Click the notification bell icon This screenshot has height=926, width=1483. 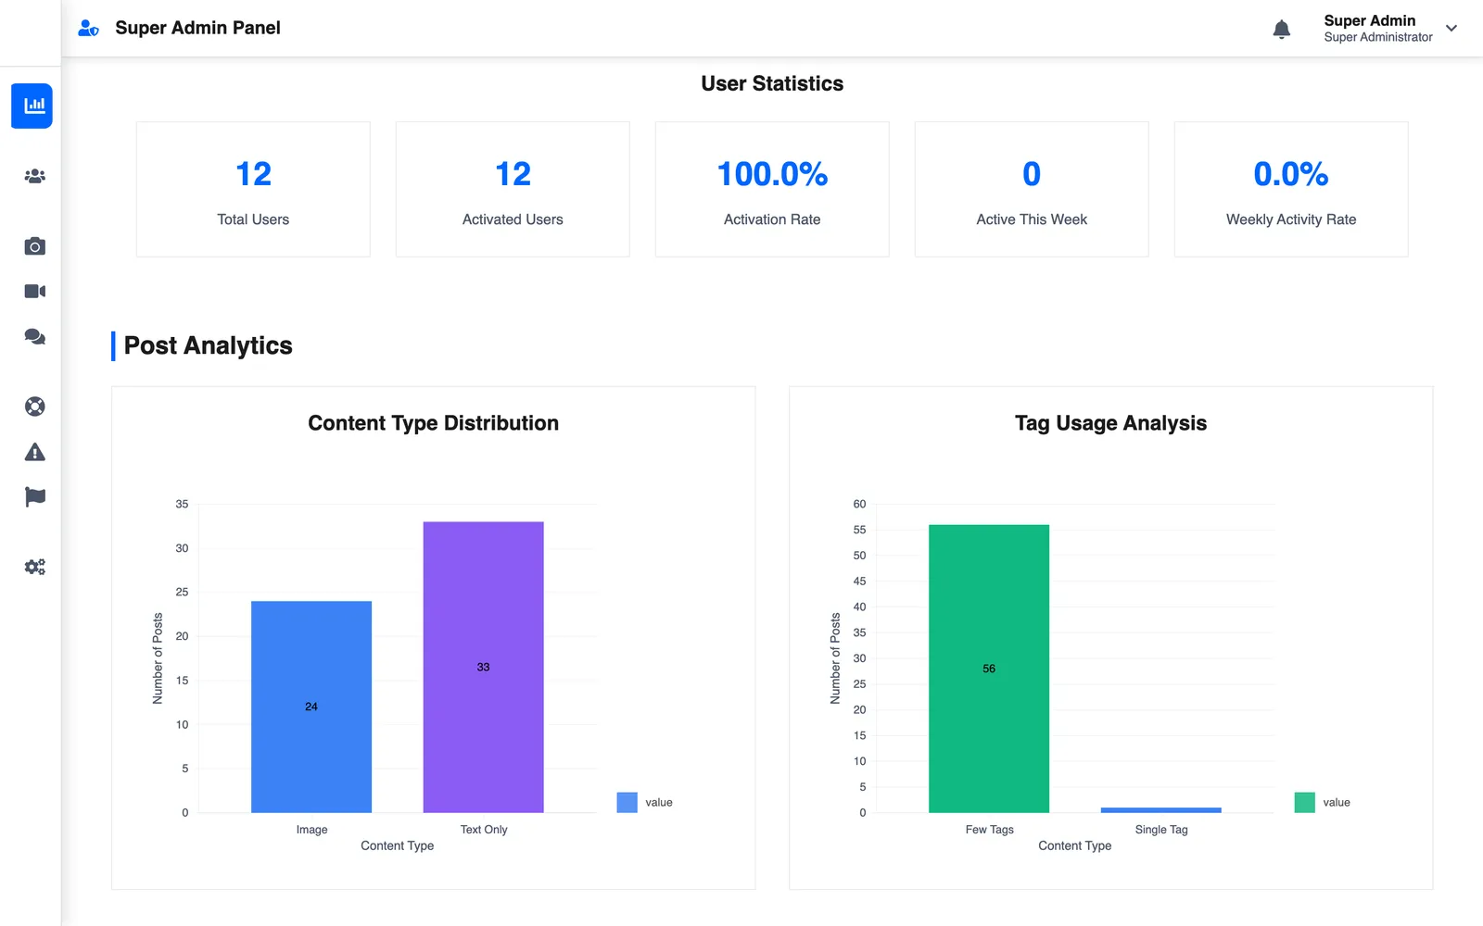(1282, 30)
